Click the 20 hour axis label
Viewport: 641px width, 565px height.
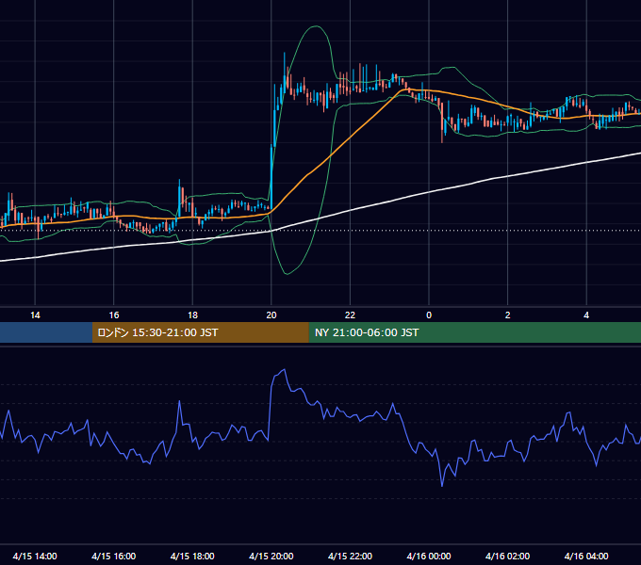[271, 315]
